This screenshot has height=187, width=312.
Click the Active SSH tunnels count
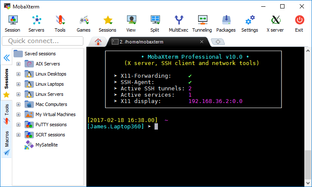190,89
